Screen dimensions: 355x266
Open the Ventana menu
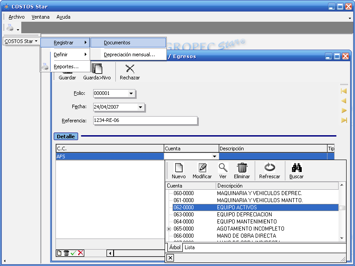pyautogui.click(x=40, y=17)
